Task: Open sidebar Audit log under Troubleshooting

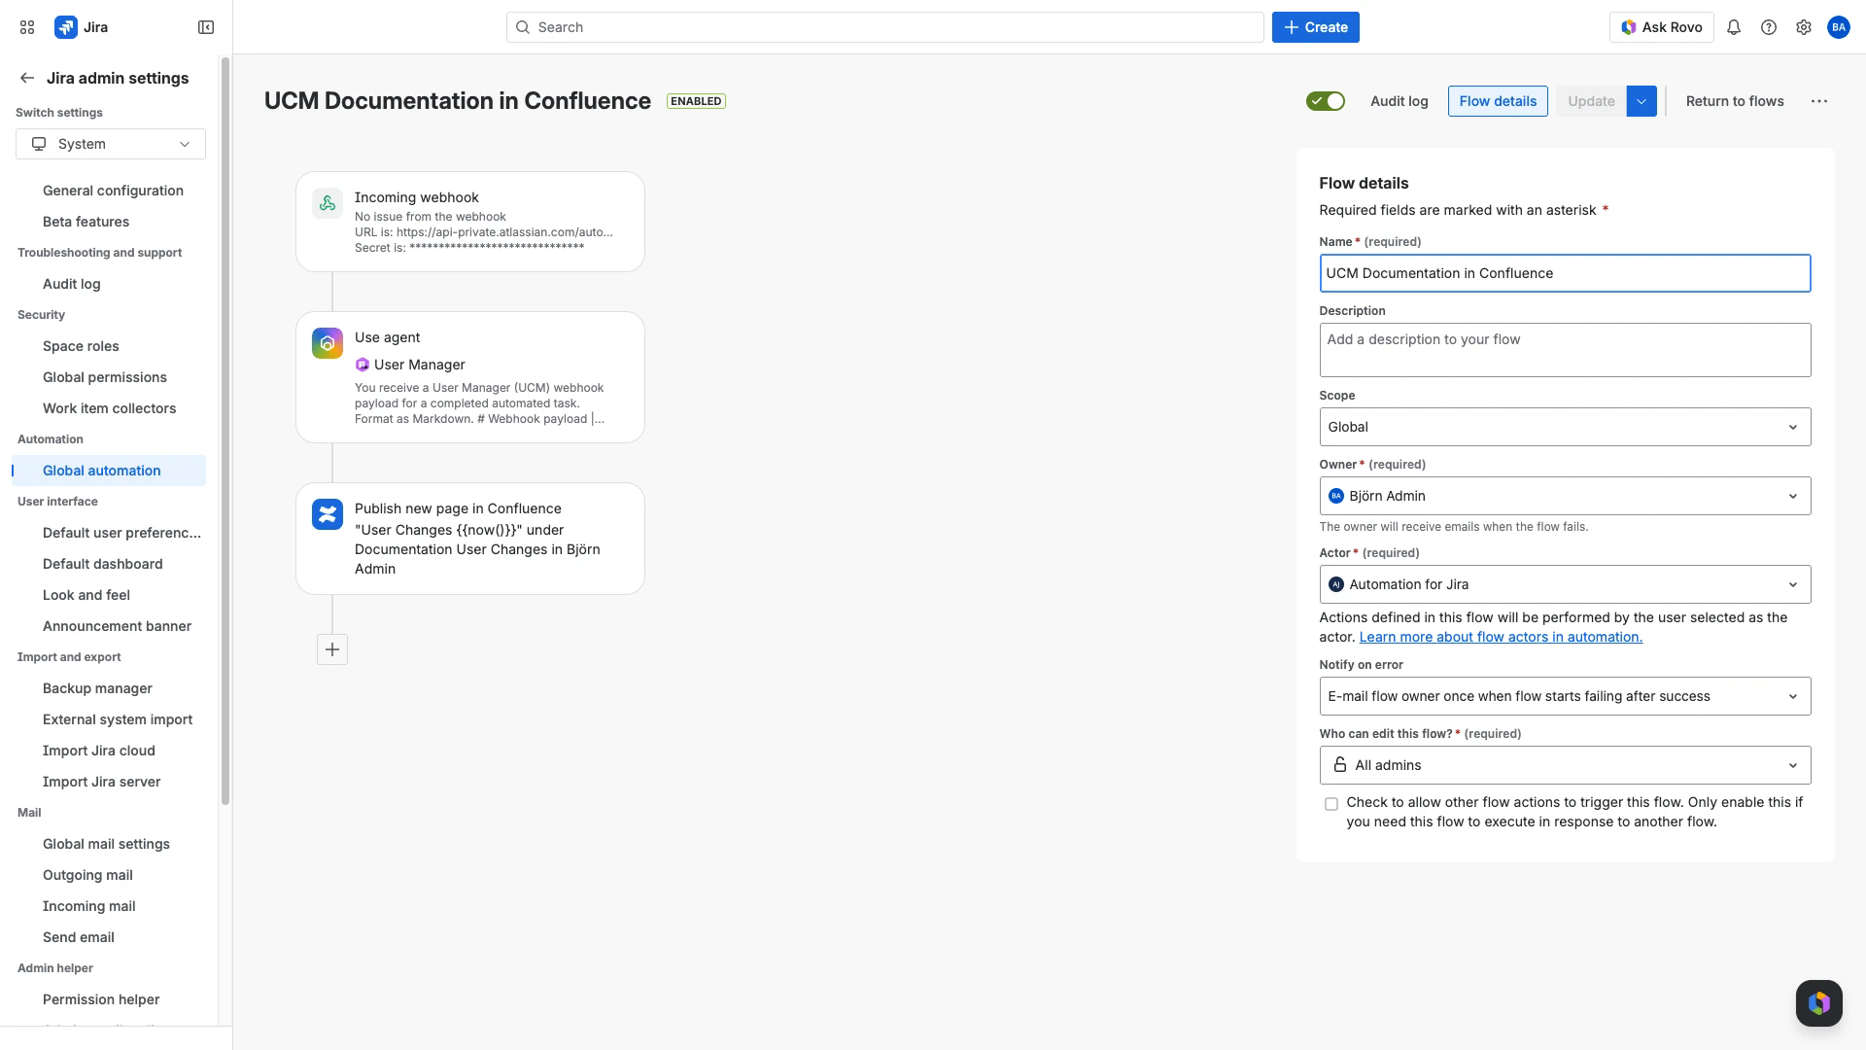Action: point(71,284)
